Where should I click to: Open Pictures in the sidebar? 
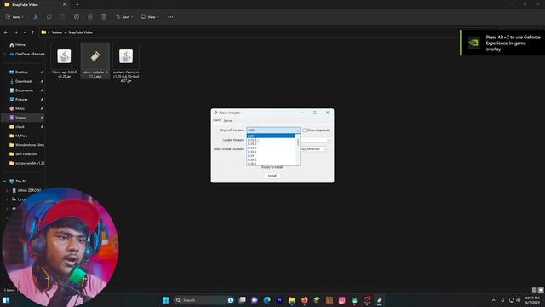click(21, 100)
